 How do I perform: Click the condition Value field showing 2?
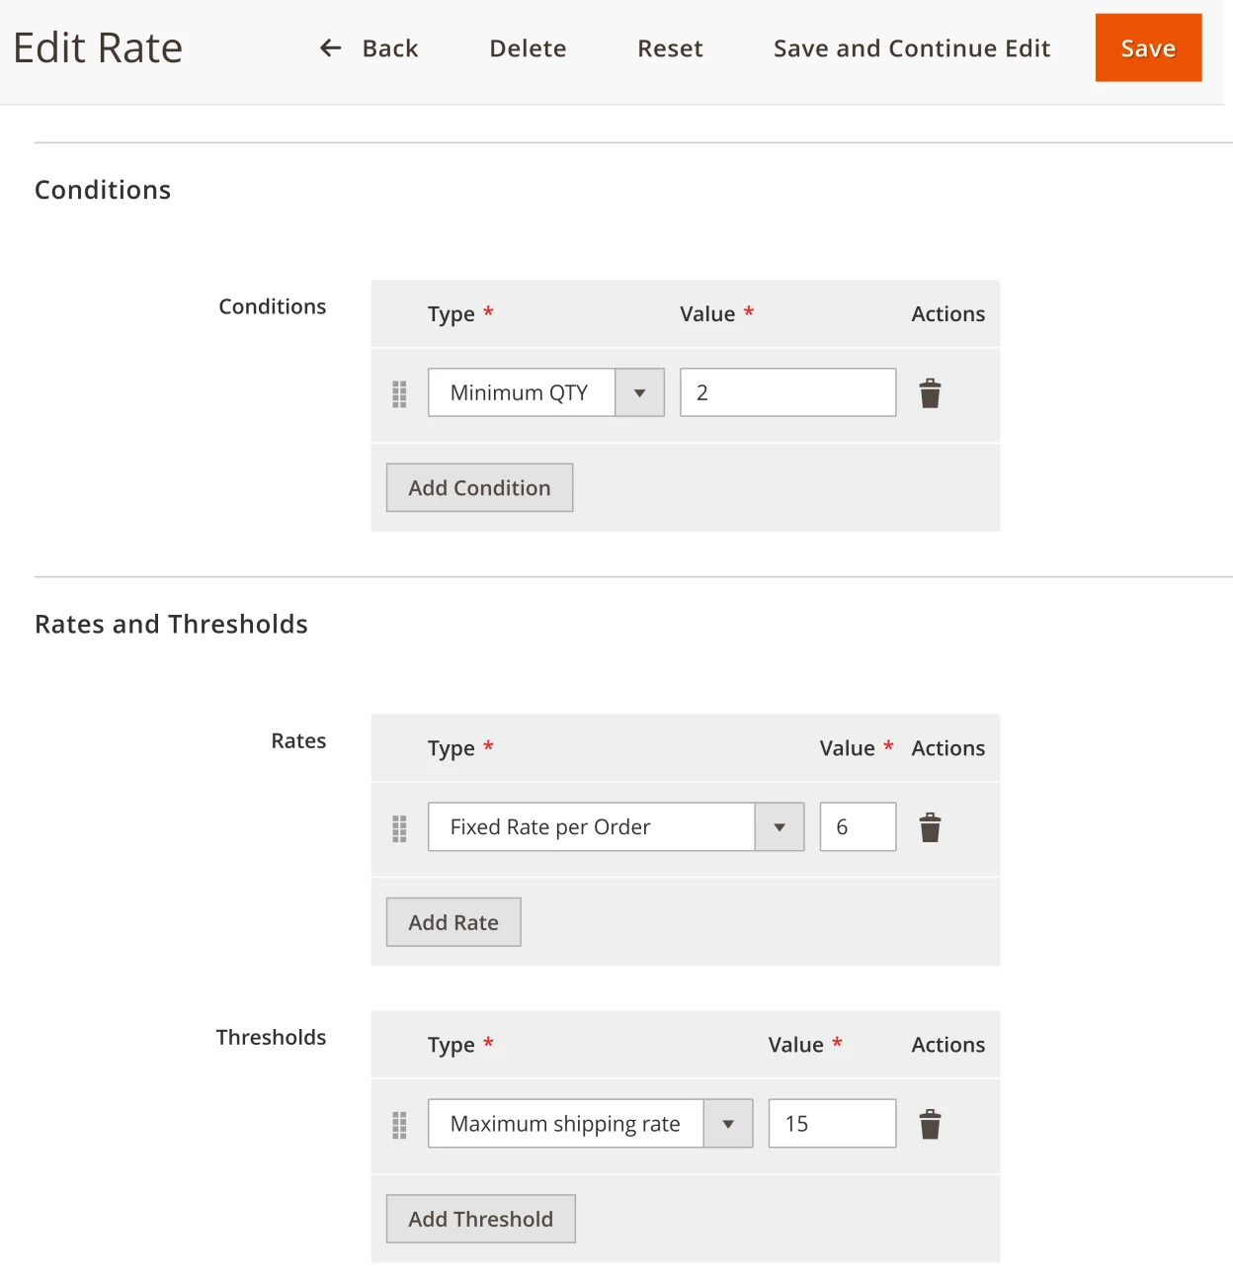coord(787,392)
